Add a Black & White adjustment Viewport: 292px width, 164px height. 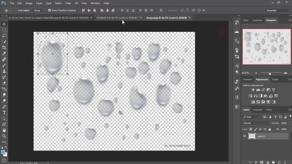[261, 96]
